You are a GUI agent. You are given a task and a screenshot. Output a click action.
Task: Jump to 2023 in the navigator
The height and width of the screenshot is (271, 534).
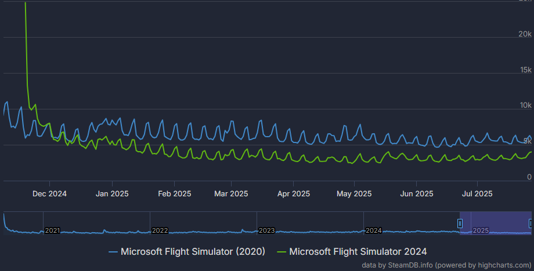pyautogui.click(x=266, y=230)
